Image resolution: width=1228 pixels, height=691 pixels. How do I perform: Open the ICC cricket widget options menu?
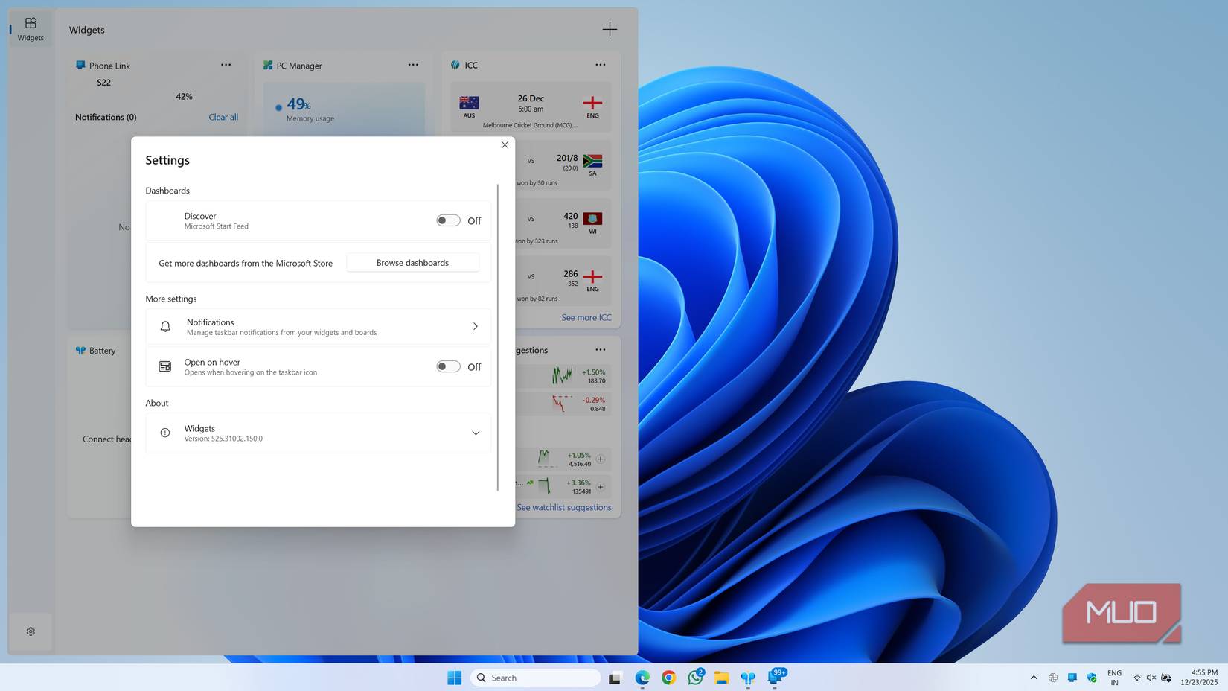coord(601,65)
